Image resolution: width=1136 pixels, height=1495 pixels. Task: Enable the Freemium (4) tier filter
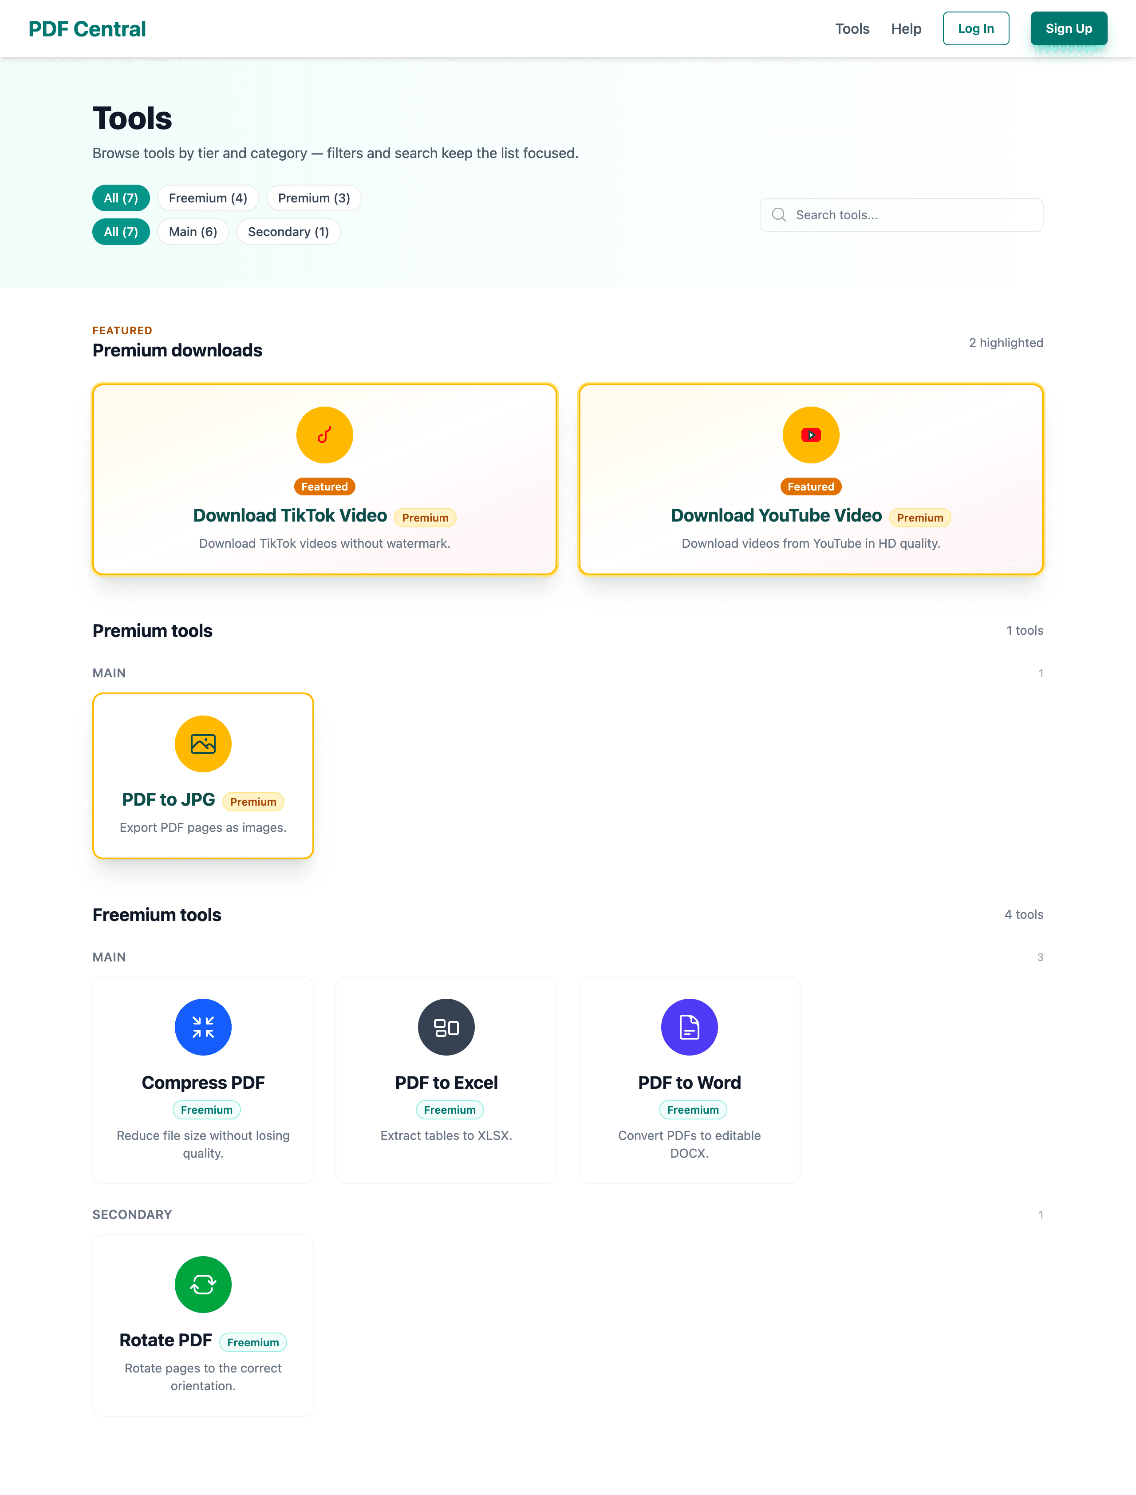pyautogui.click(x=208, y=198)
